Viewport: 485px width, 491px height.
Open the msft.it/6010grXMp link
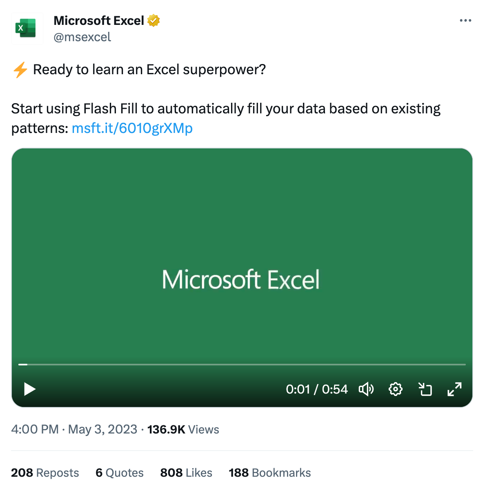132,128
